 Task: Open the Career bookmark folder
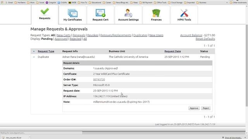click(x=107, y=3)
